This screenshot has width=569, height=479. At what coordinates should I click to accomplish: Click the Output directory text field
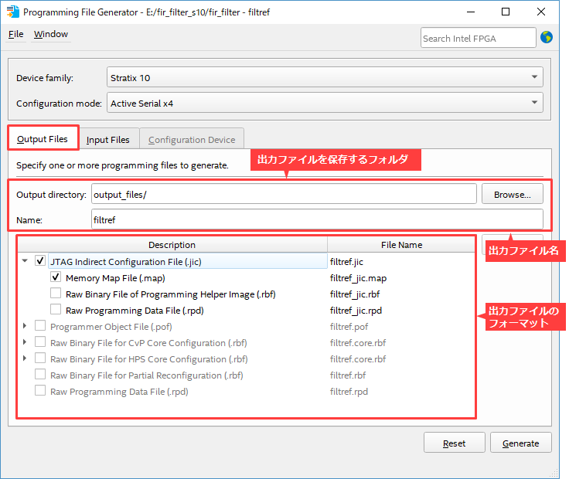[x=283, y=195]
